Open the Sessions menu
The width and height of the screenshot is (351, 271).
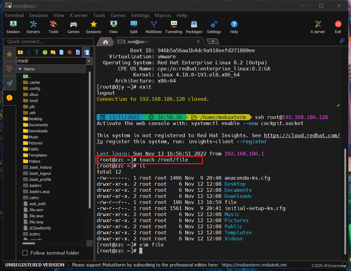tap(39, 15)
